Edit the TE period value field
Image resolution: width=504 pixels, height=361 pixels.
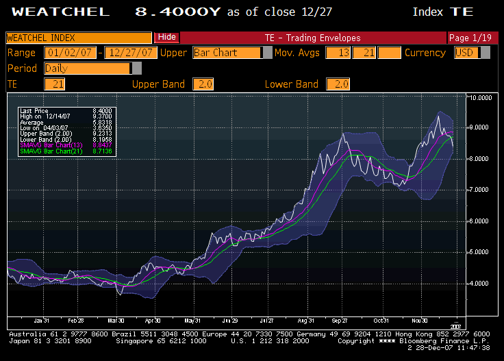click(54, 84)
